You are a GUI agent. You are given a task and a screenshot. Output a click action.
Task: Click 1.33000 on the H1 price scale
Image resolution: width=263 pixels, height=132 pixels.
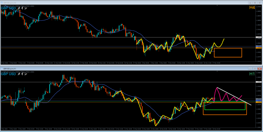point(258,109)
